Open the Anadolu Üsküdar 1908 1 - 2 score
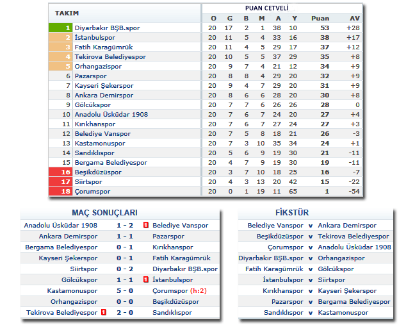415x325 pixels. (125, 226)
